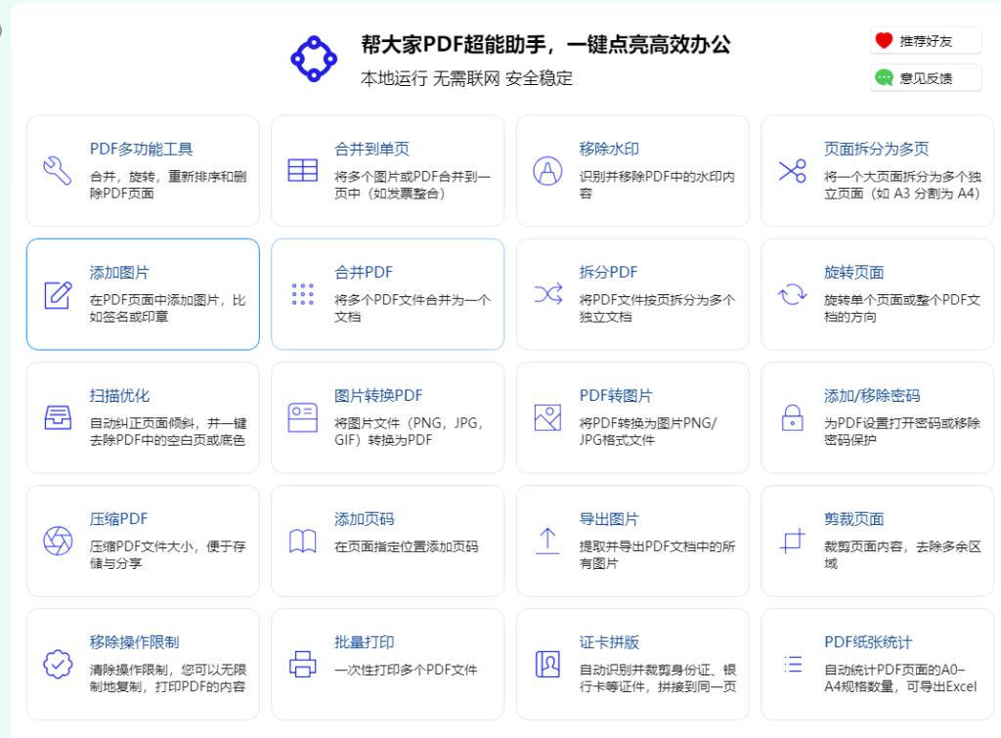Open the 添加图片 tool title
The image size is (1001, 738).
[119, 273]
